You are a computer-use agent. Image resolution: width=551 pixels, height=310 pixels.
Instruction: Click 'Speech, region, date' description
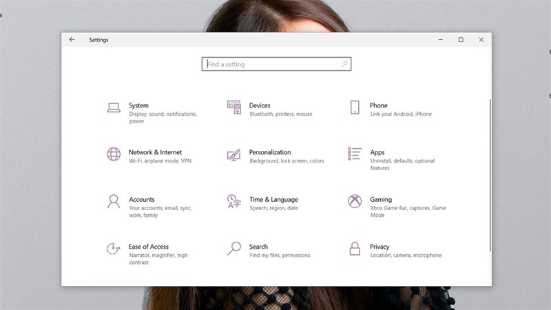tap(273, 208)
